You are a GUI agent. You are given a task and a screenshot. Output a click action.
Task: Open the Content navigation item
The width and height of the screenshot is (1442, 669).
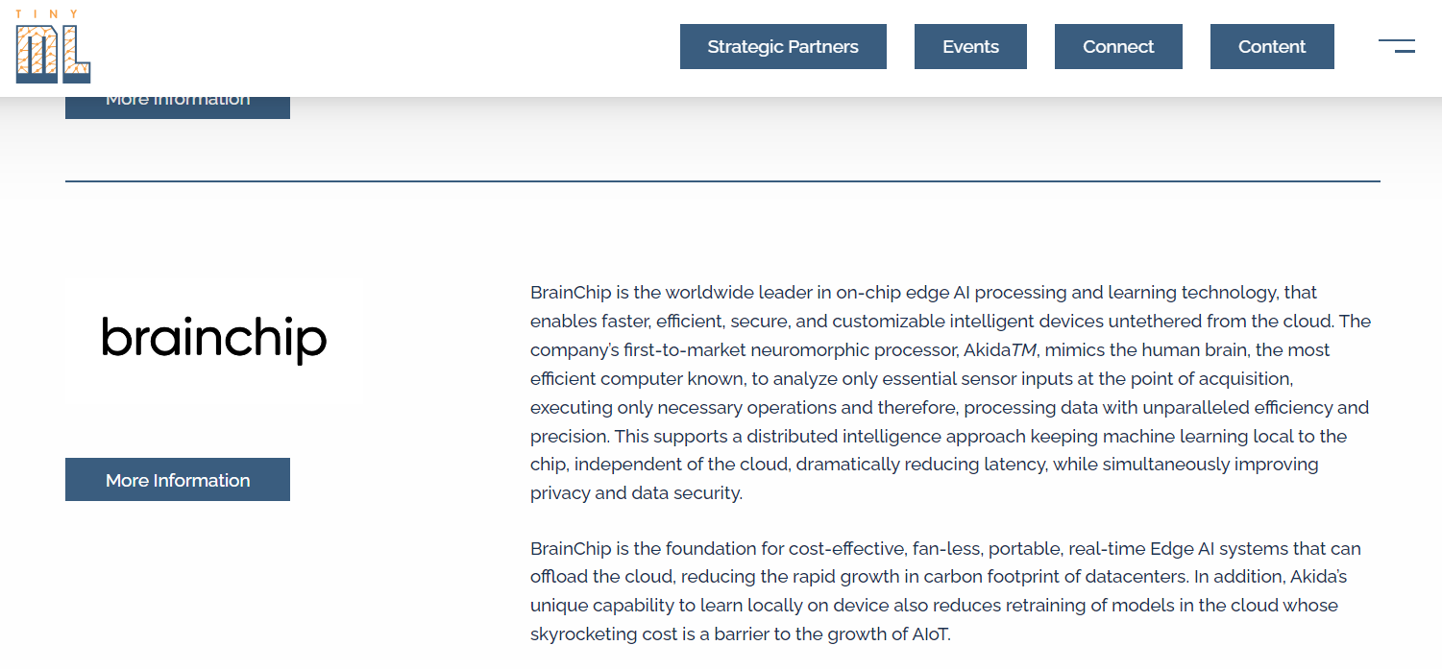(1272, 47)
